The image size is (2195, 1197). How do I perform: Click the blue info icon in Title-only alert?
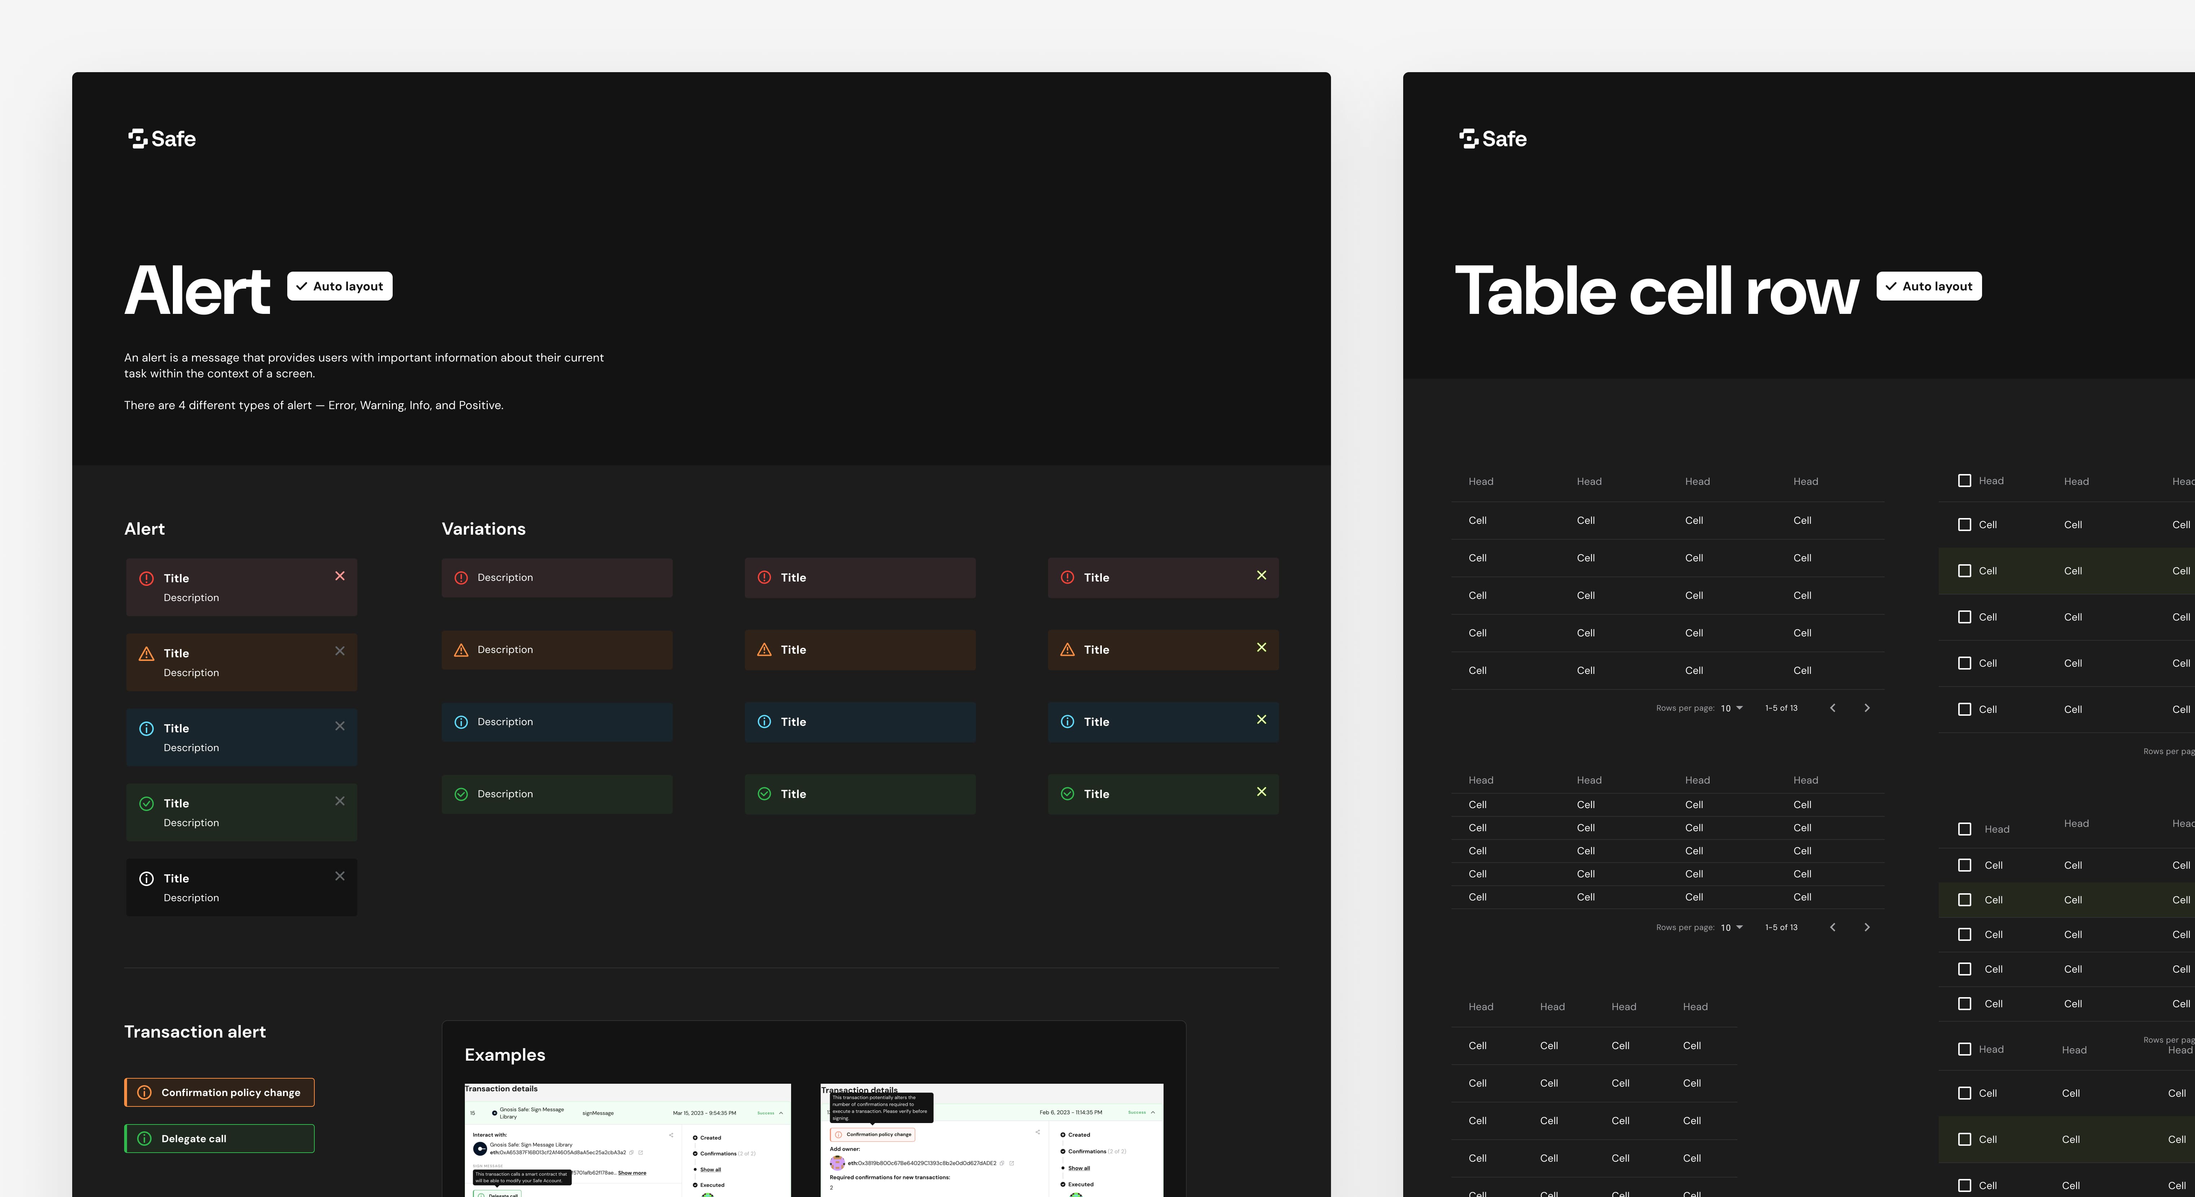point(764,722)
